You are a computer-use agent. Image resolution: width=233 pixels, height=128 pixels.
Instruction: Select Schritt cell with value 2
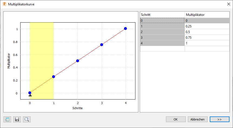(x=162, y=32)
